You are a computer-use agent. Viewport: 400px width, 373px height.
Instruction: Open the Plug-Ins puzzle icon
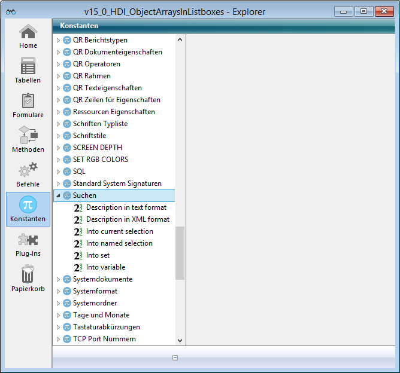tap(28, 240)
